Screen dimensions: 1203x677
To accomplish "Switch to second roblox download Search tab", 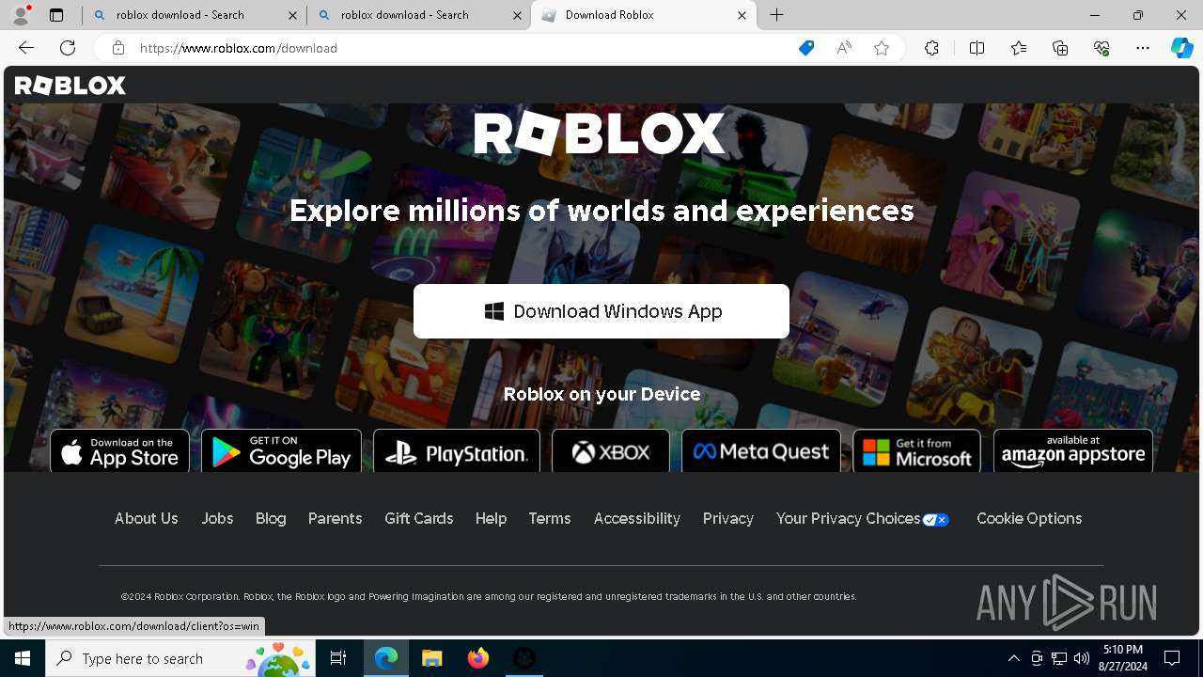I will [420, 15].
